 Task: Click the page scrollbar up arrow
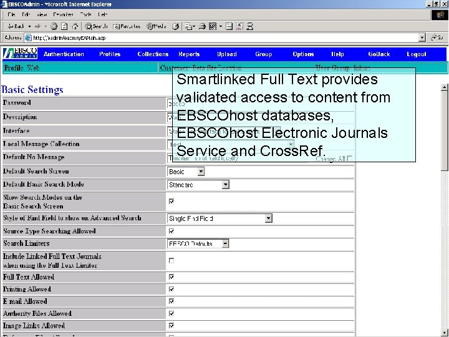(x=444, y=87)
